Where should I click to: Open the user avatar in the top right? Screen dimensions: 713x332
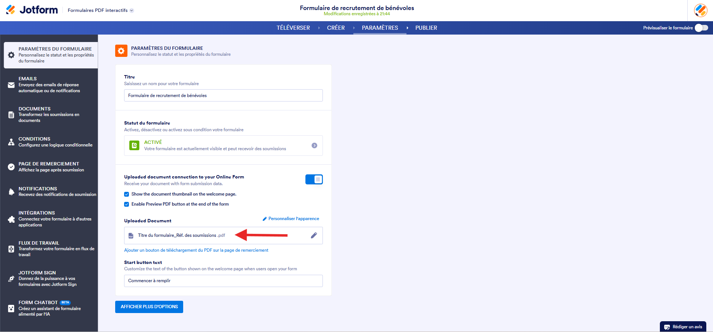pyautogui.click(x=700, y=10)
